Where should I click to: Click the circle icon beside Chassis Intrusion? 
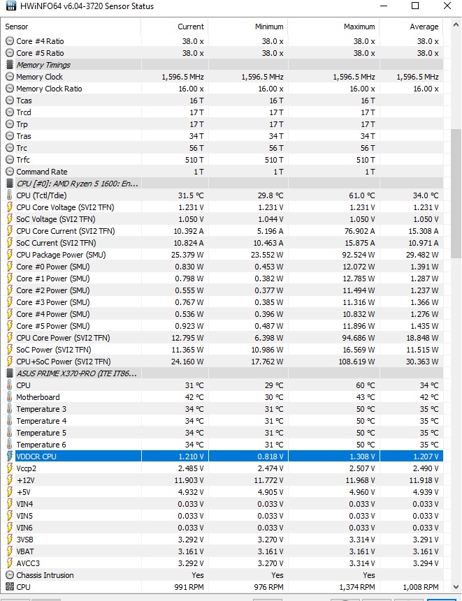(10, 575)
